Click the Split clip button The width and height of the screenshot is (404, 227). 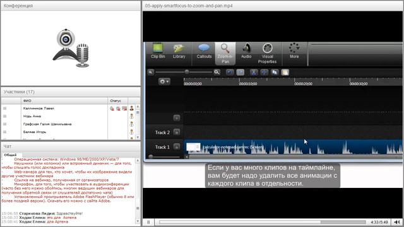tap(264, 73)
